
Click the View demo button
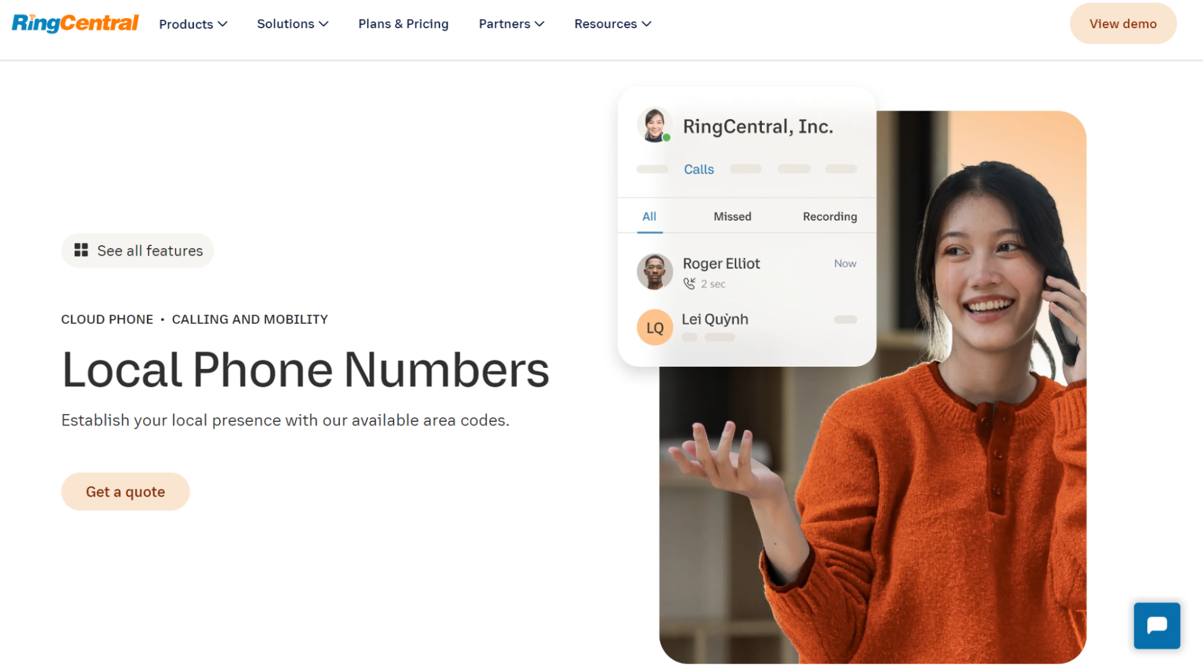pyautogui.click(x=1124, y=23)
